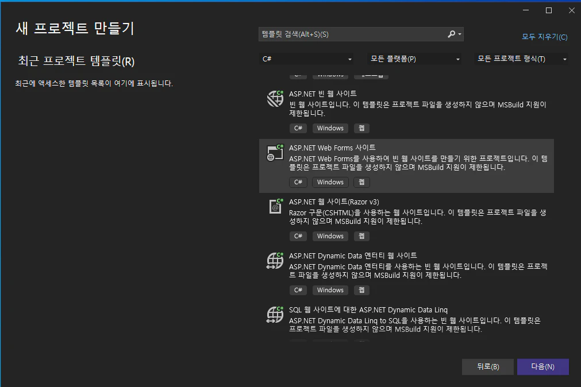Open the 모든 플랫폼(P) platform dropdown
The width and height of the screenshot is (581, 387).
414,59
